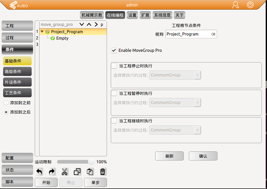
Task: Open the 系统信息 tab
Action: tap(162, 15)
